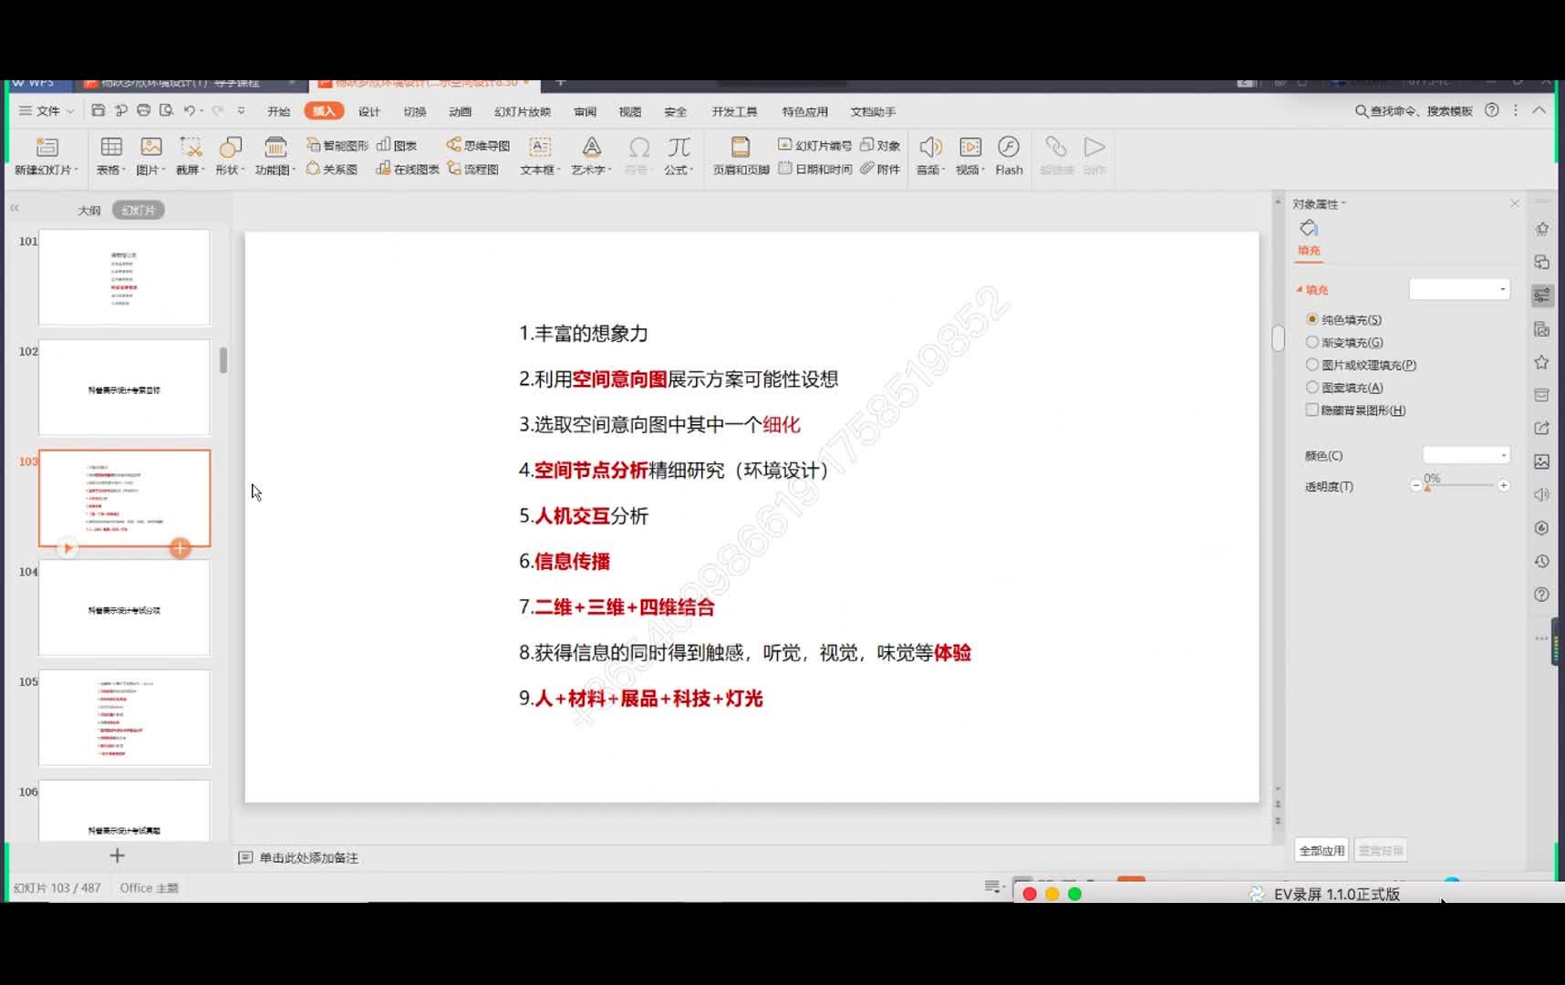The width and height of the screenshot is (1565, 985).
Task: Collapse the slide thumbnail pane
Action: (15, 209)
